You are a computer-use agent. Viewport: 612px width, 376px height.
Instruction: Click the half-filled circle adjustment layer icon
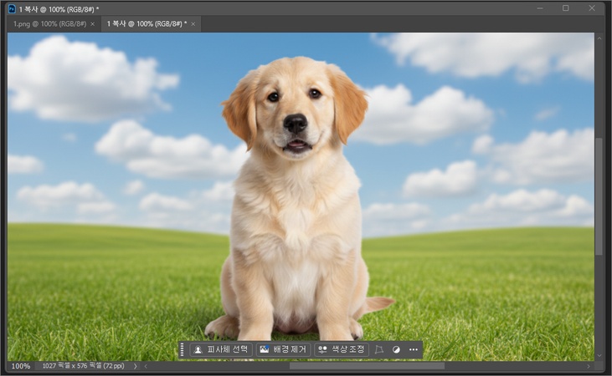[x=396, y=349]
